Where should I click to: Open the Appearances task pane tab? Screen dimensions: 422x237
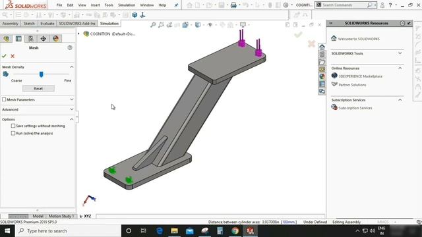coord(322,76)
